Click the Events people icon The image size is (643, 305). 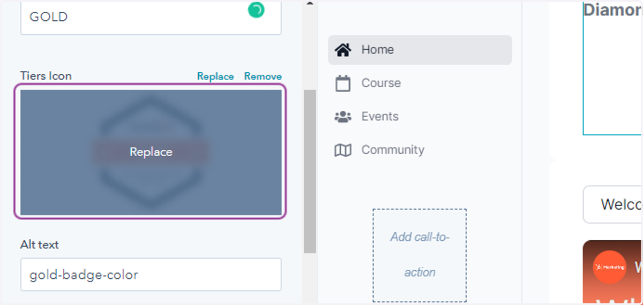click(343, 117)
